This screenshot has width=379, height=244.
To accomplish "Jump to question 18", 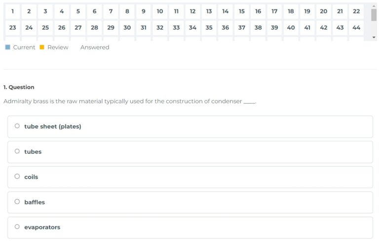I will 291,11.
